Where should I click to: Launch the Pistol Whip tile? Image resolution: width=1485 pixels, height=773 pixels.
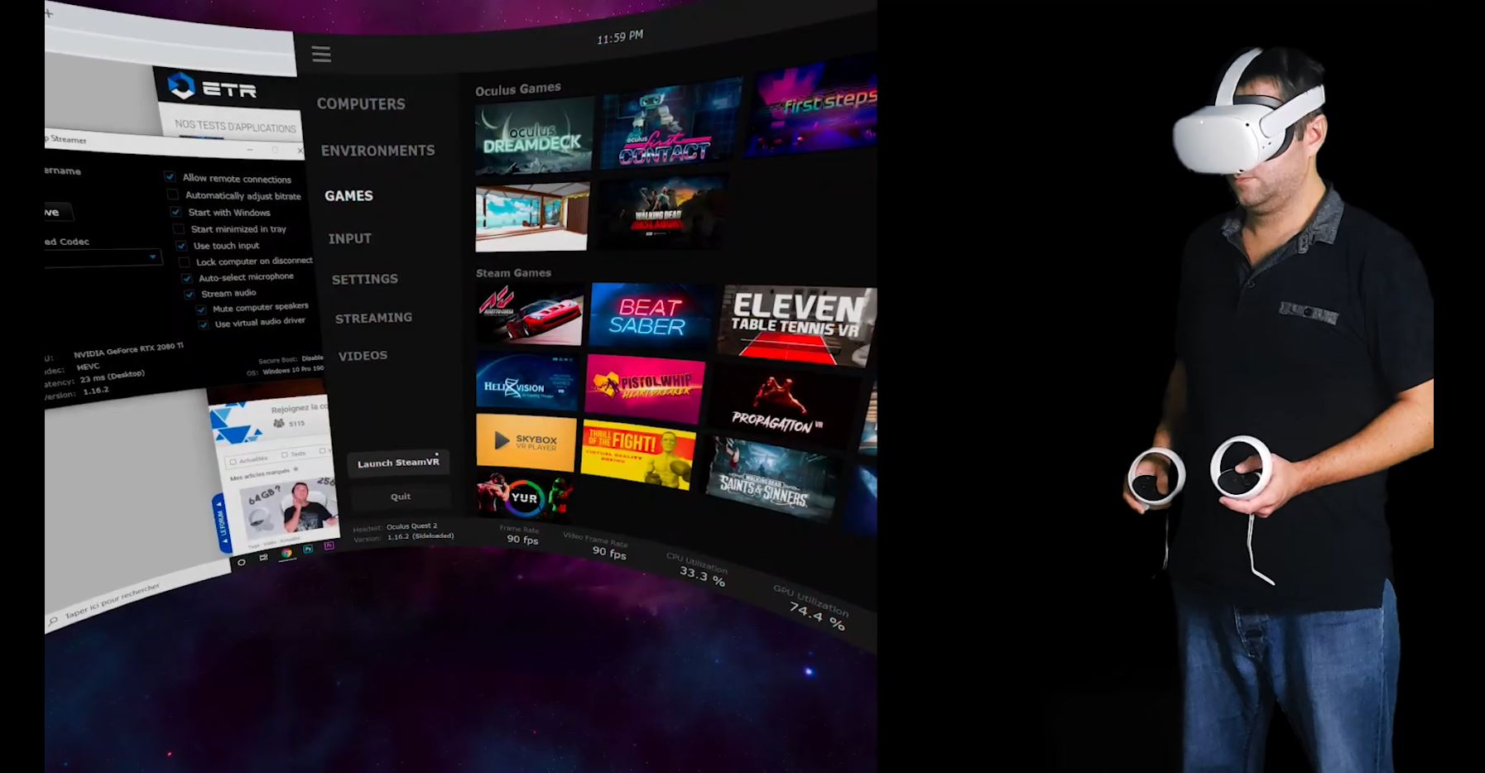(645, 388)
